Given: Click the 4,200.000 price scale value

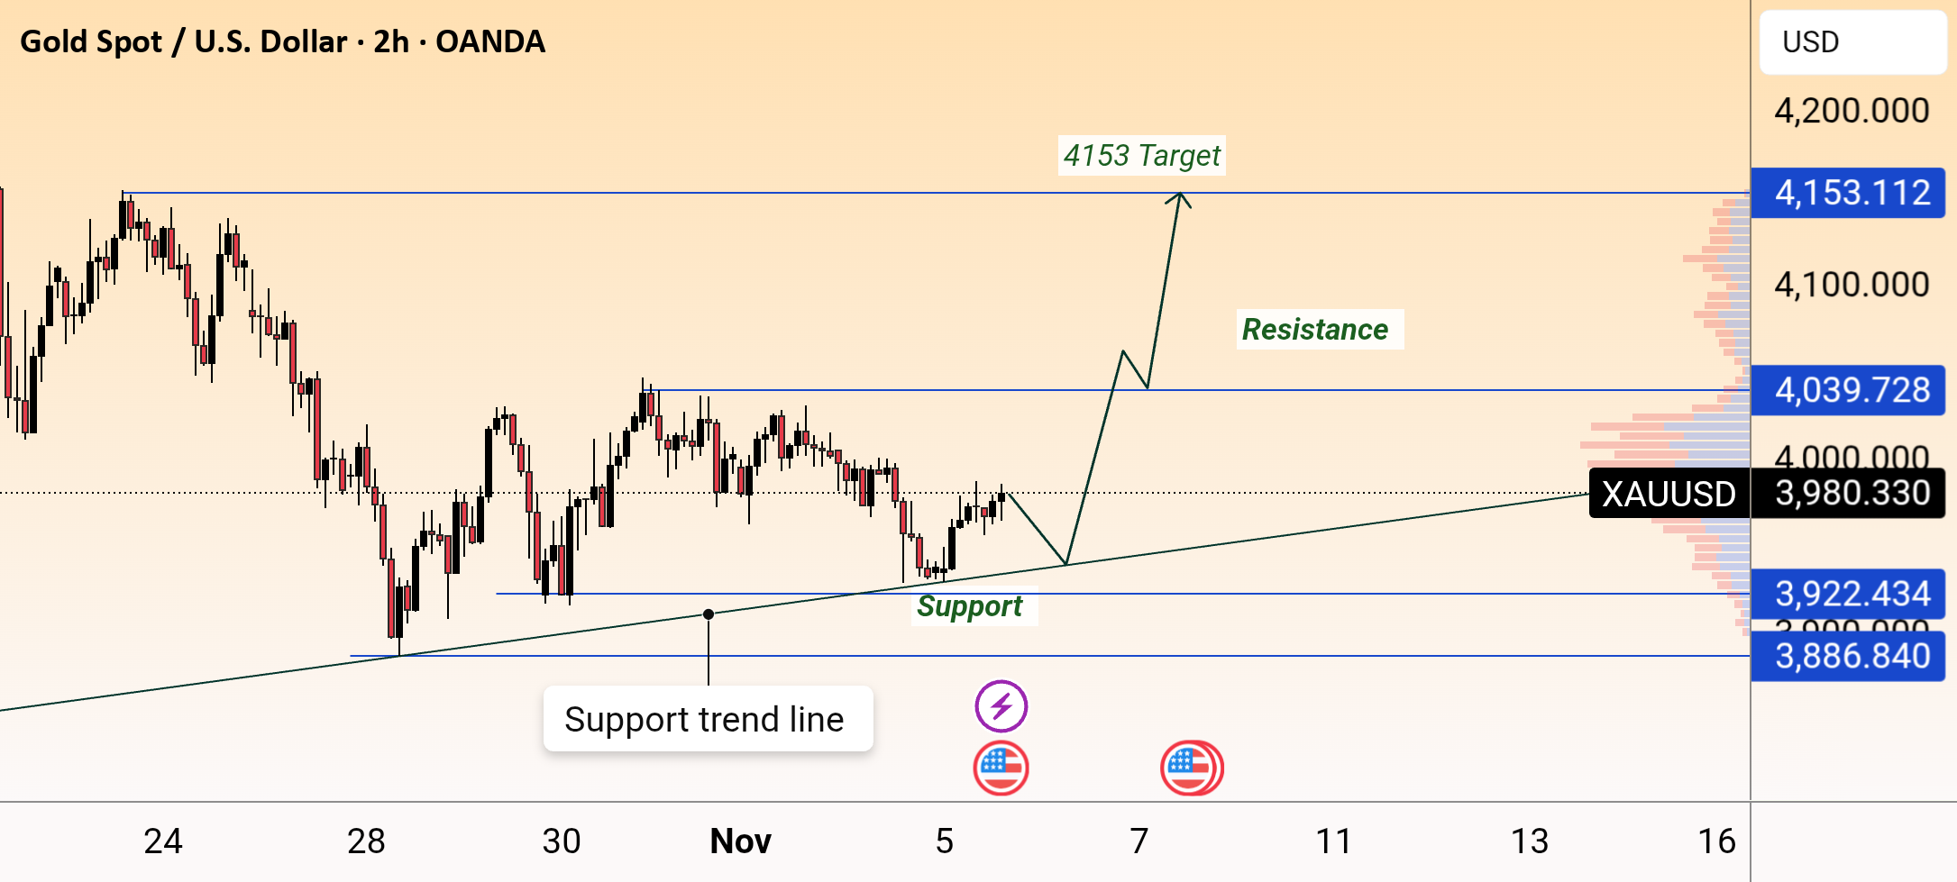Looking at the screenshot, I should pos(1852,111).
